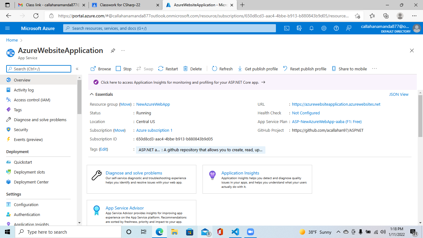
Task: Open a new browser tab
Action: [x=242, y=5]
